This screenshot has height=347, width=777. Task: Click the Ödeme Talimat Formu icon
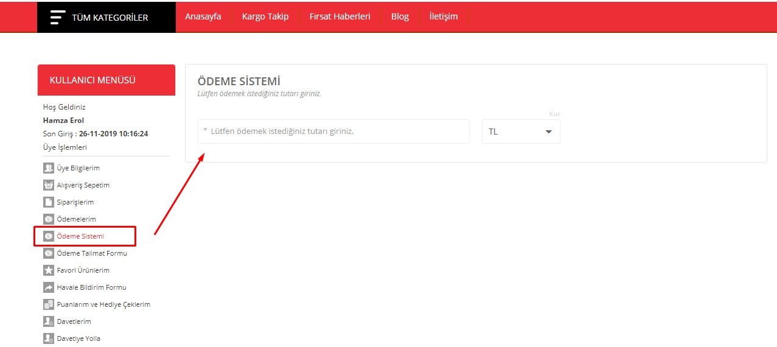(x=49, y=253)
